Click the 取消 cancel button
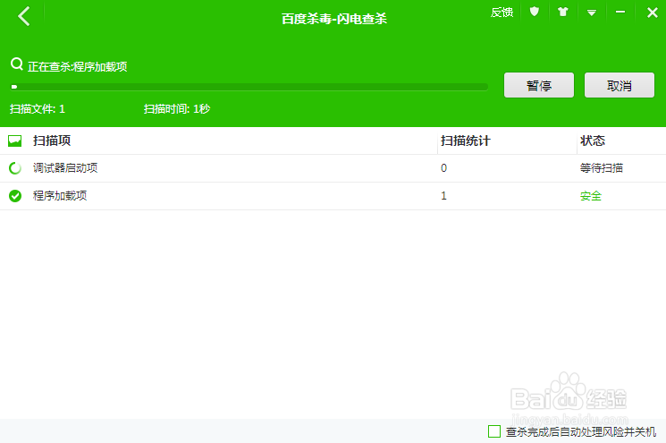This screenshot has width=666, height=443. (x=620, y=85)
